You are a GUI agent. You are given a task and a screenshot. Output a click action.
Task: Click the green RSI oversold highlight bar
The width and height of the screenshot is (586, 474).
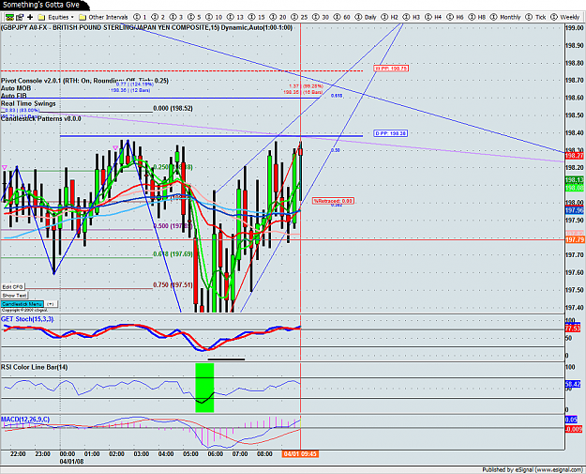[204, 388]
